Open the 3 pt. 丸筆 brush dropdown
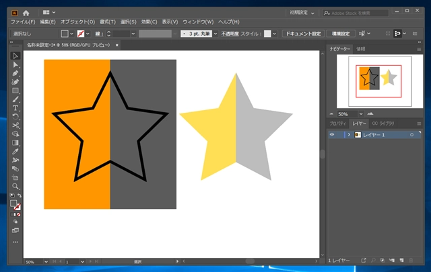The height and width of the screenshot is (272, 431). pyautogui.click(x=215, y=34)
